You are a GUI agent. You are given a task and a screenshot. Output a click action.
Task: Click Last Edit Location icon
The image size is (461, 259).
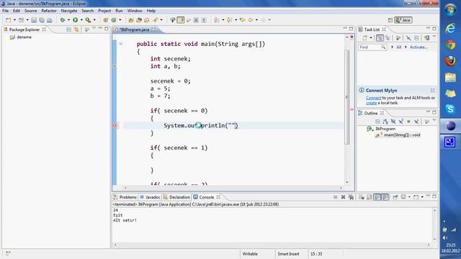pyautogui.click(x=242, y=20)
